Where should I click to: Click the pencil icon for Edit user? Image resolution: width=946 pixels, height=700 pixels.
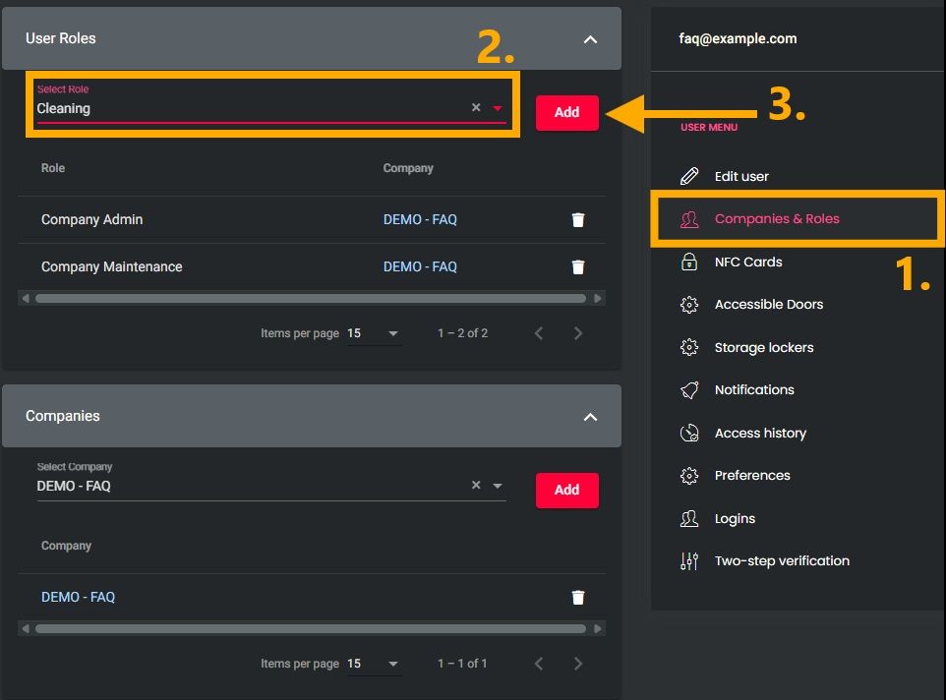coord(689,177)
